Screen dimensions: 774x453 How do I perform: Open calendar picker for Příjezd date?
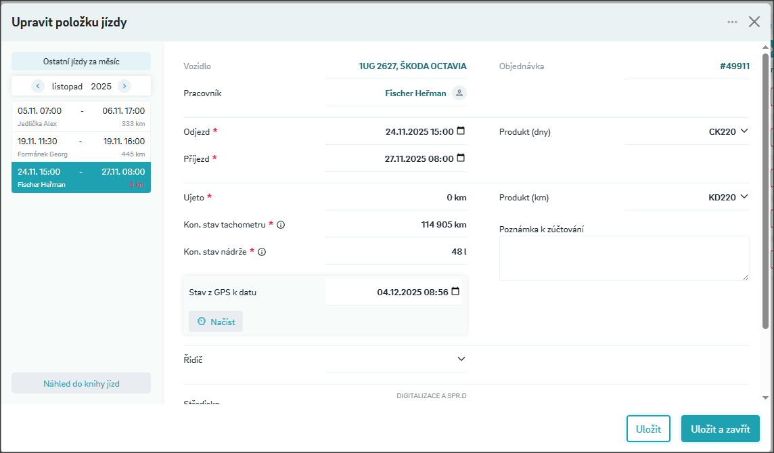click(461, 158)
